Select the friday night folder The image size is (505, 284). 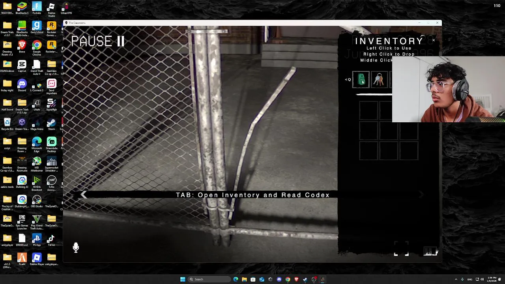7,86
